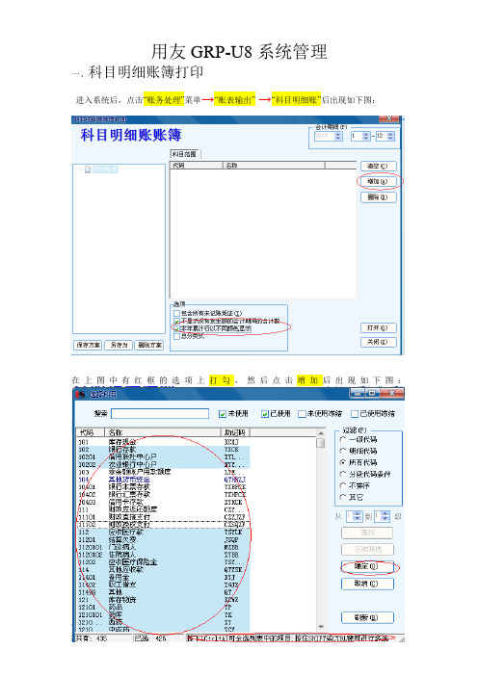478x676 pixels.
Task: Click the 保存方案 button
Action: [x=88, y=345]
